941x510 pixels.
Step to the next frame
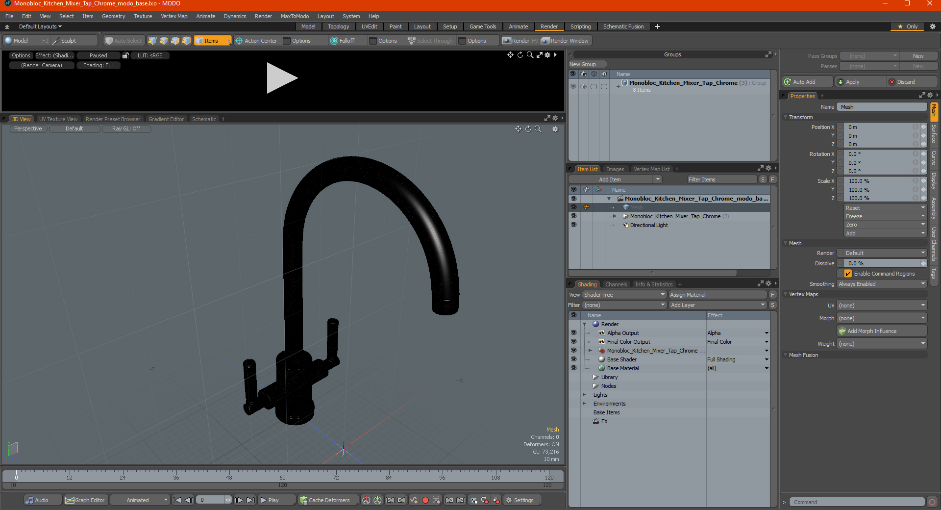tap(239, 500)
